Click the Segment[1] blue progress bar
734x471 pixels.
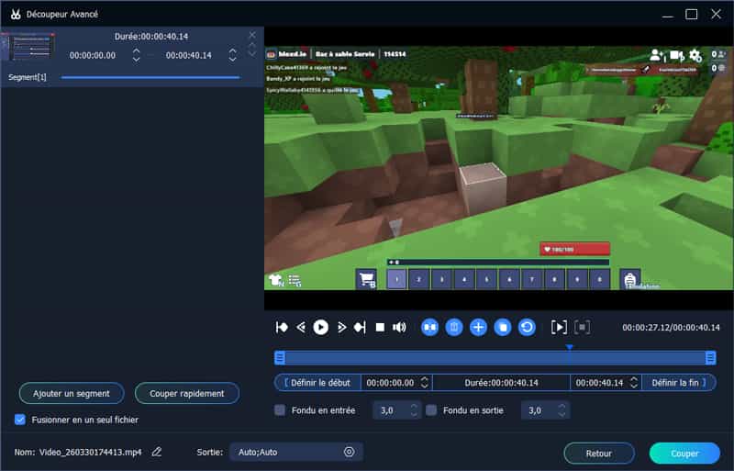[150, 77]
